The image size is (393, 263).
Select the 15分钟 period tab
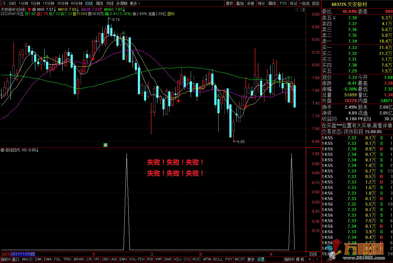coord(49,3)
